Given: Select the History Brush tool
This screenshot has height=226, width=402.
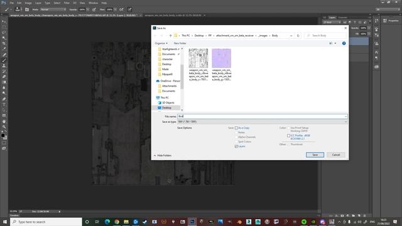Looking at the screenshot, I should (4, 71).
